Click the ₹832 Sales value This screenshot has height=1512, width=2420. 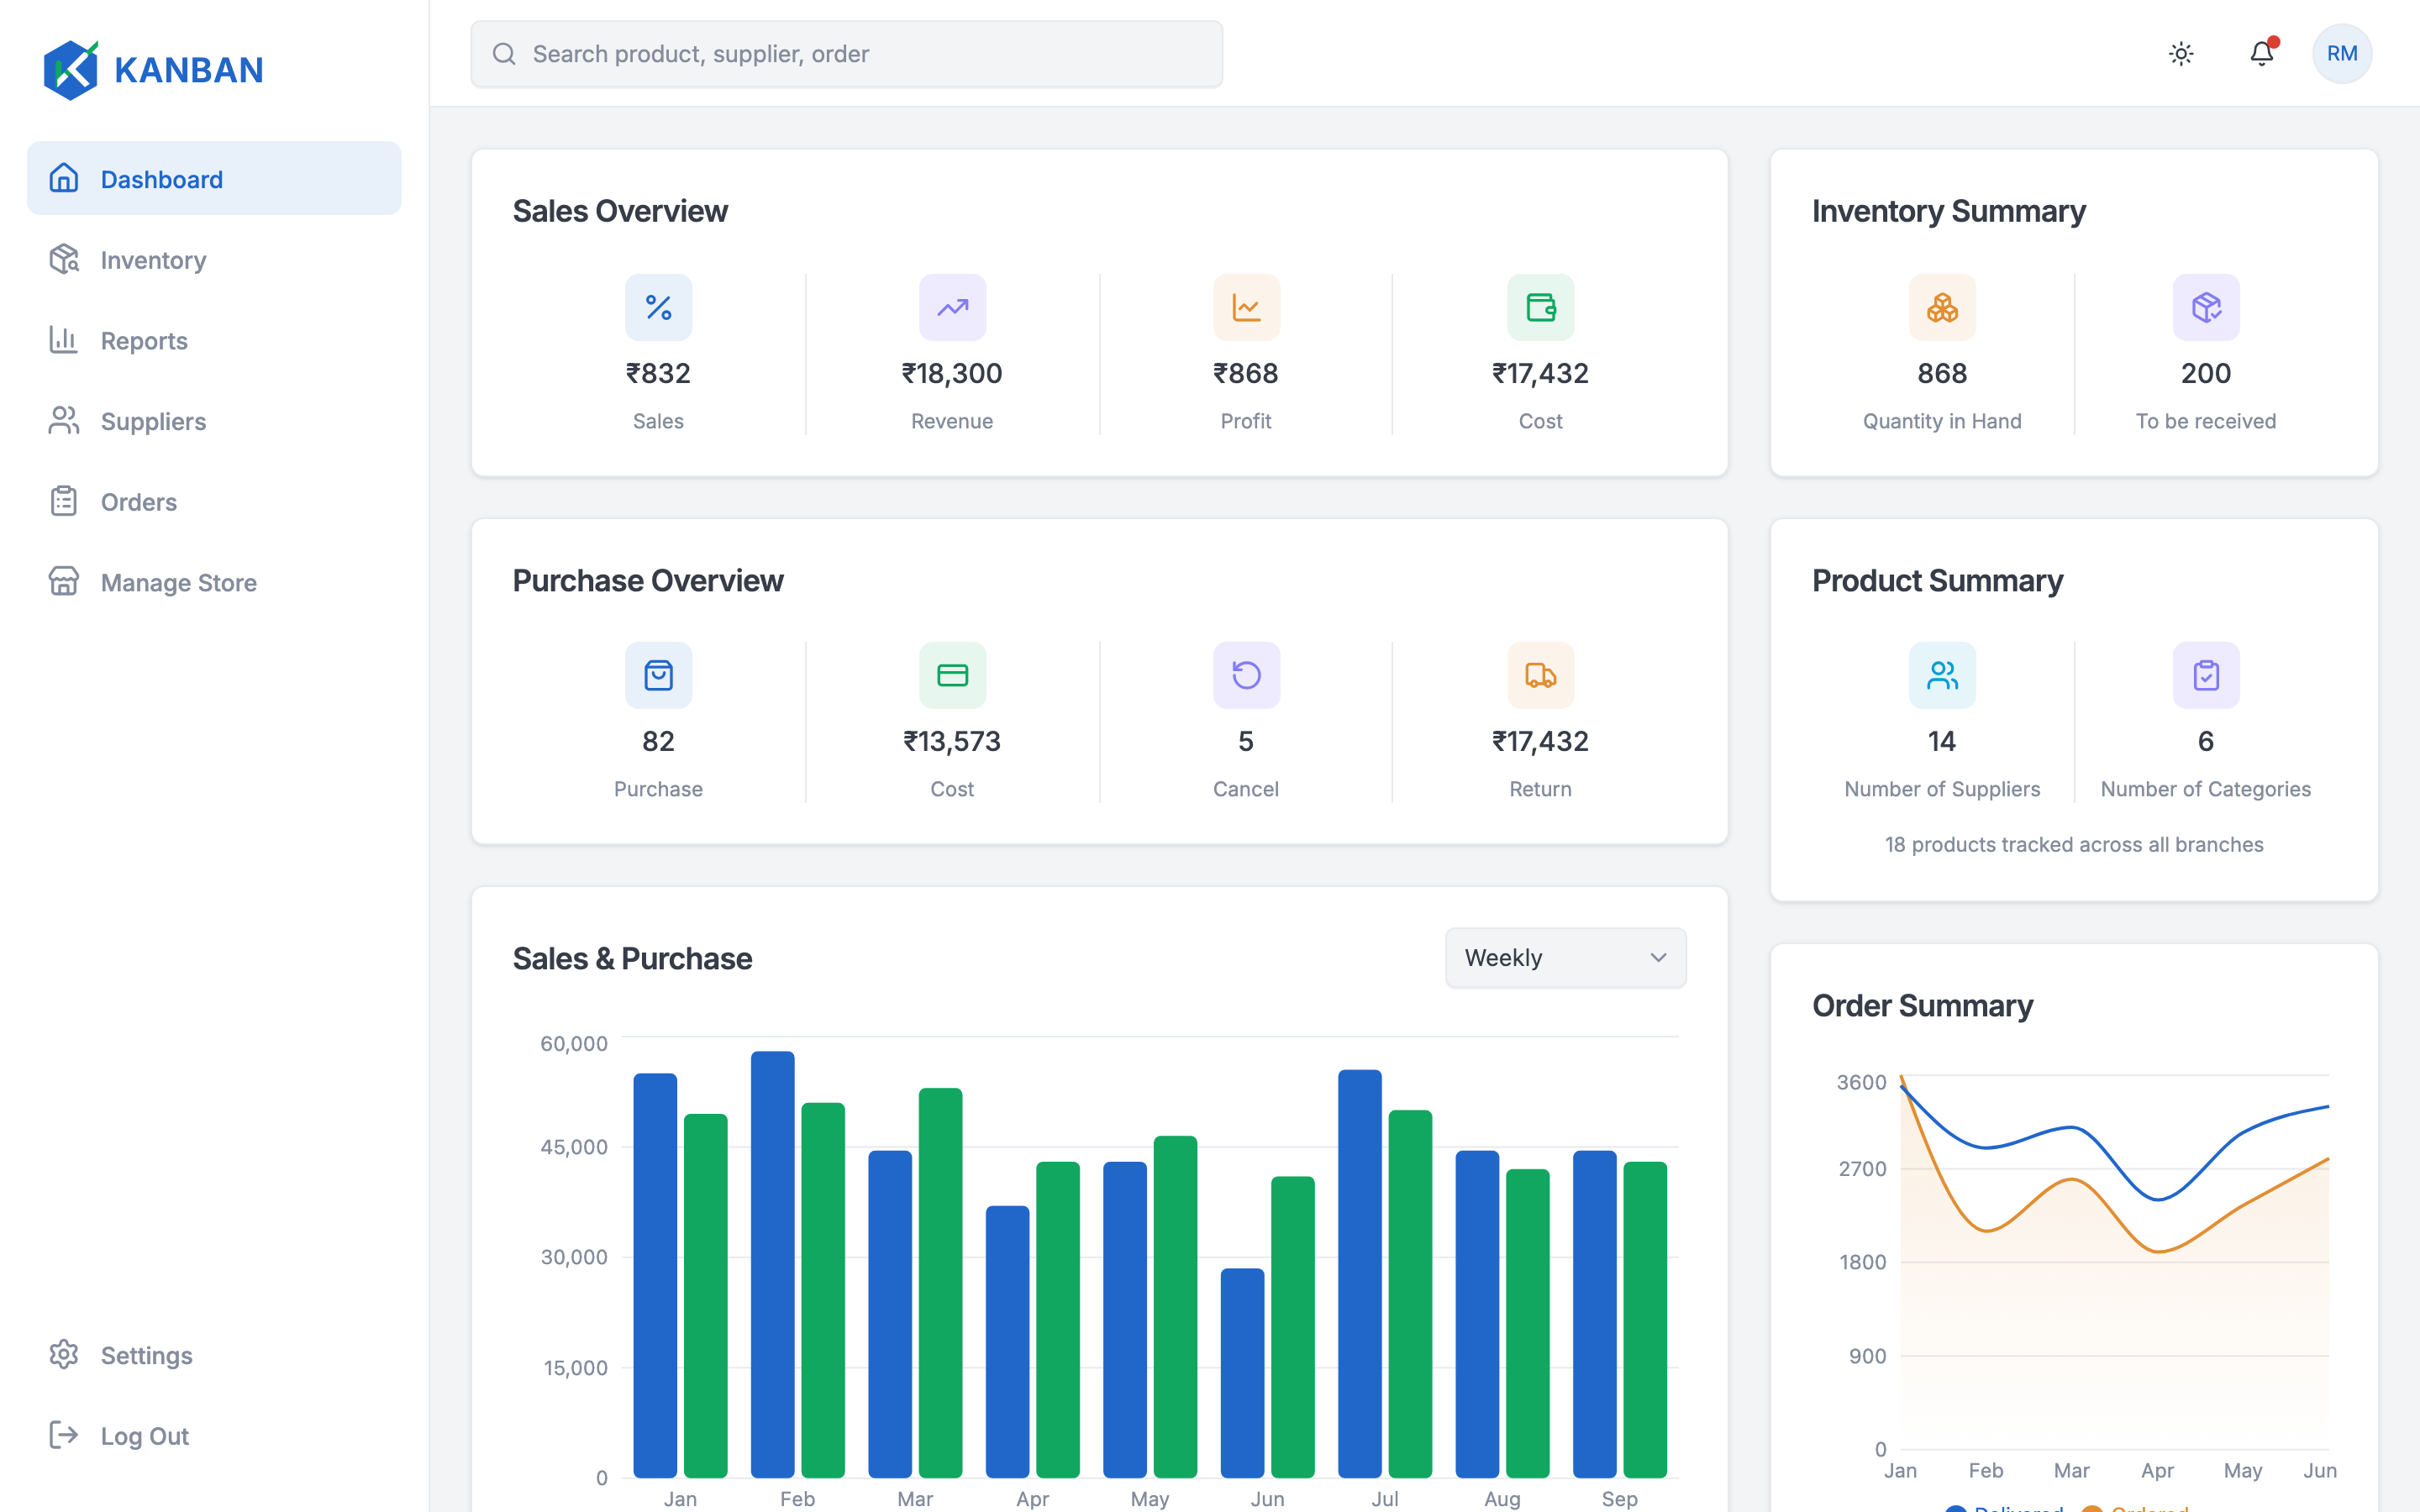pos(658,373)
